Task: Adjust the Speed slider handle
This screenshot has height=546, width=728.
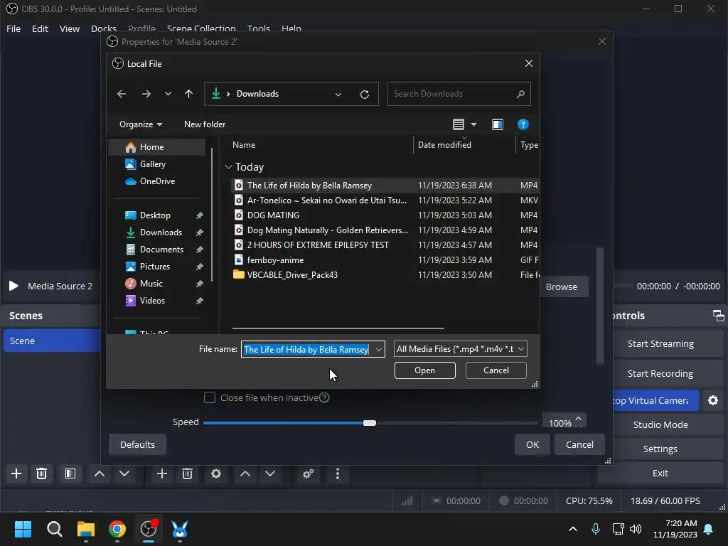Action: 370,423
